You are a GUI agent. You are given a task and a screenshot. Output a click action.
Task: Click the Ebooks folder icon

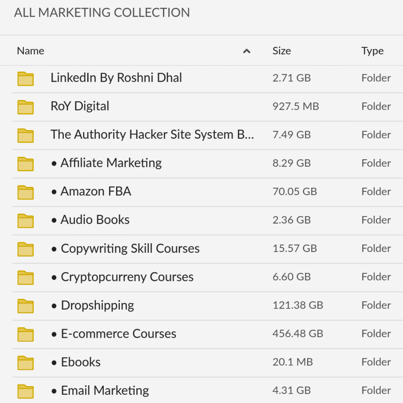(x=25, y=363)
